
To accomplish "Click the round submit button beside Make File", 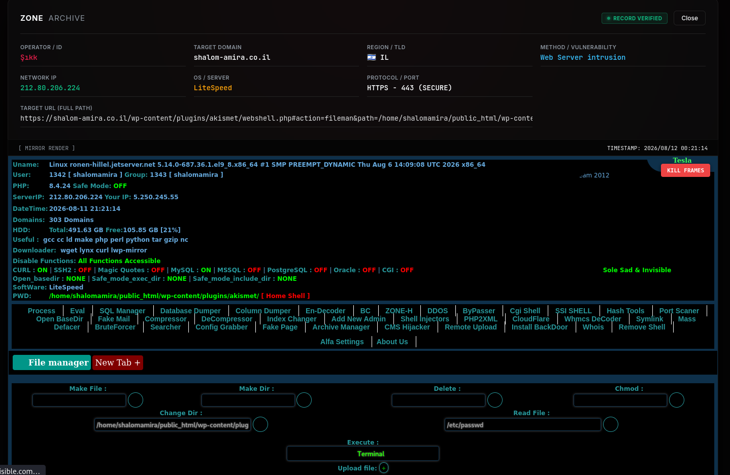I will [x=136, y=400].
